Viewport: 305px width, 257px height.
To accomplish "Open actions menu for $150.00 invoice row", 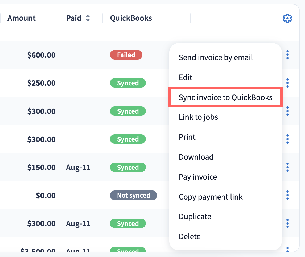I will click(287, 167).
